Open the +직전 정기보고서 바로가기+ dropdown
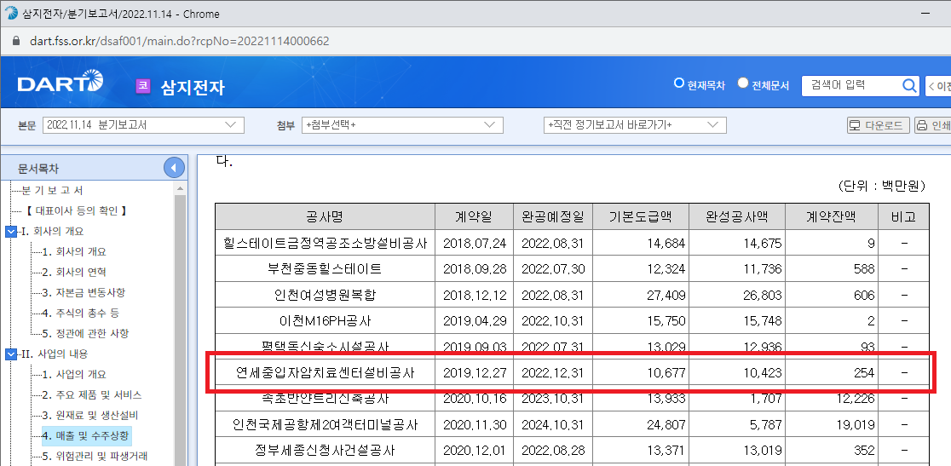This screenshot has width=951, height=466. 635,125
